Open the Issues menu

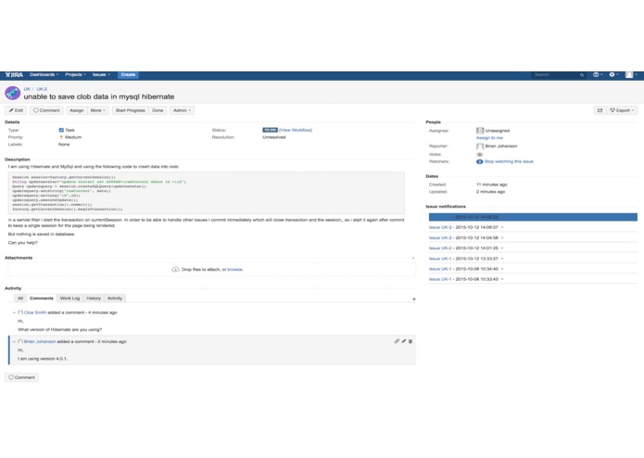click(x=101, y=75)
